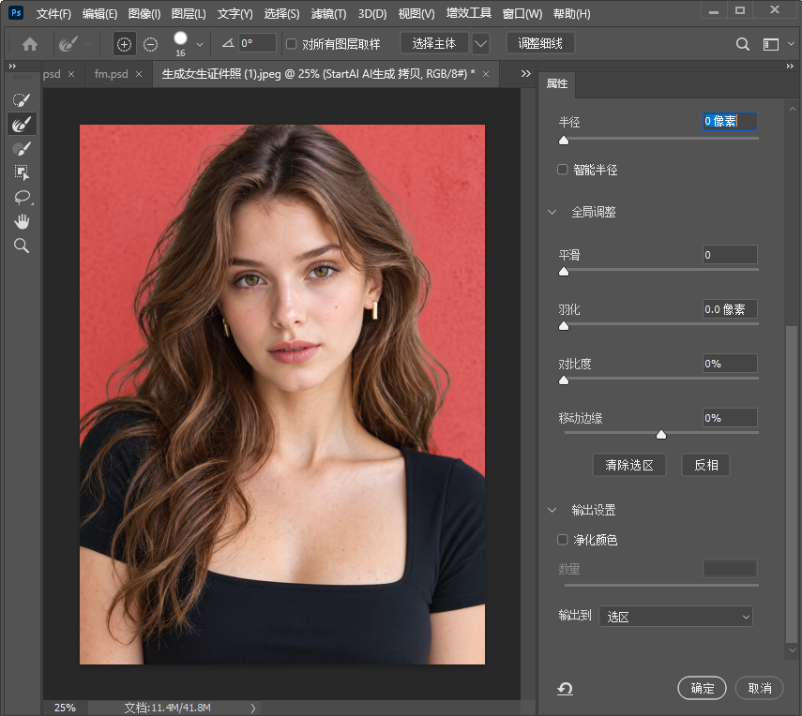
Task: Tick the 智能半径 checkbox
Action: 563,170
